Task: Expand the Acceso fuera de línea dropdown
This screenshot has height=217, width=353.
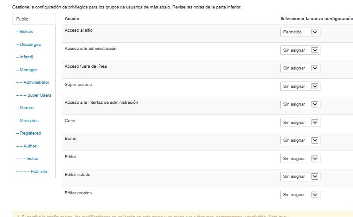Action: pyautogui.click(x=300, y=68)
